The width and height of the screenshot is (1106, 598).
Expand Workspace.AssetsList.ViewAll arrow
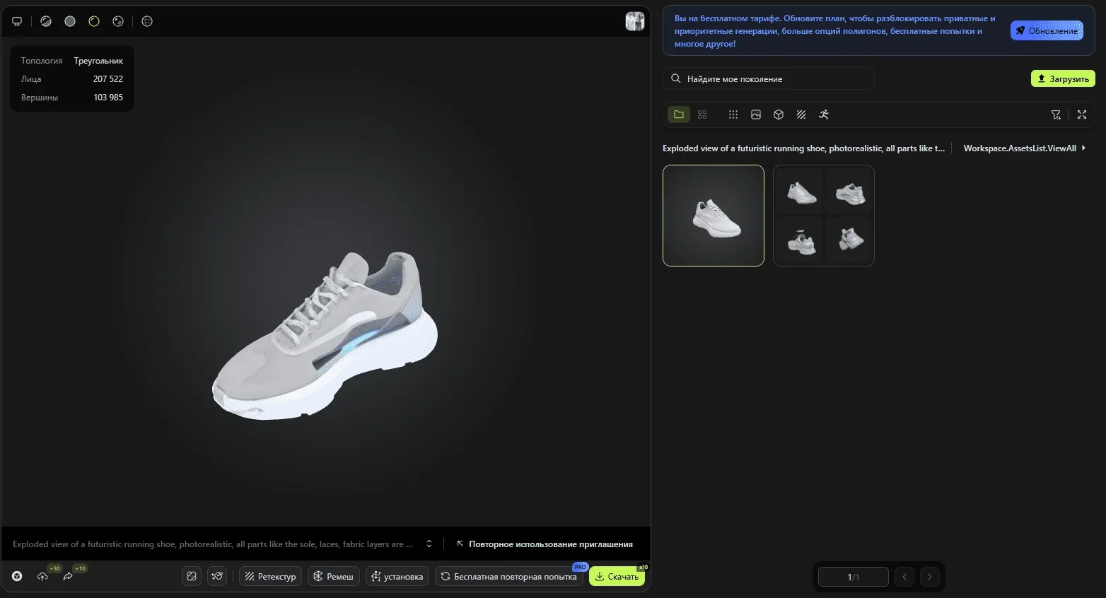[x=1084, y=148]
